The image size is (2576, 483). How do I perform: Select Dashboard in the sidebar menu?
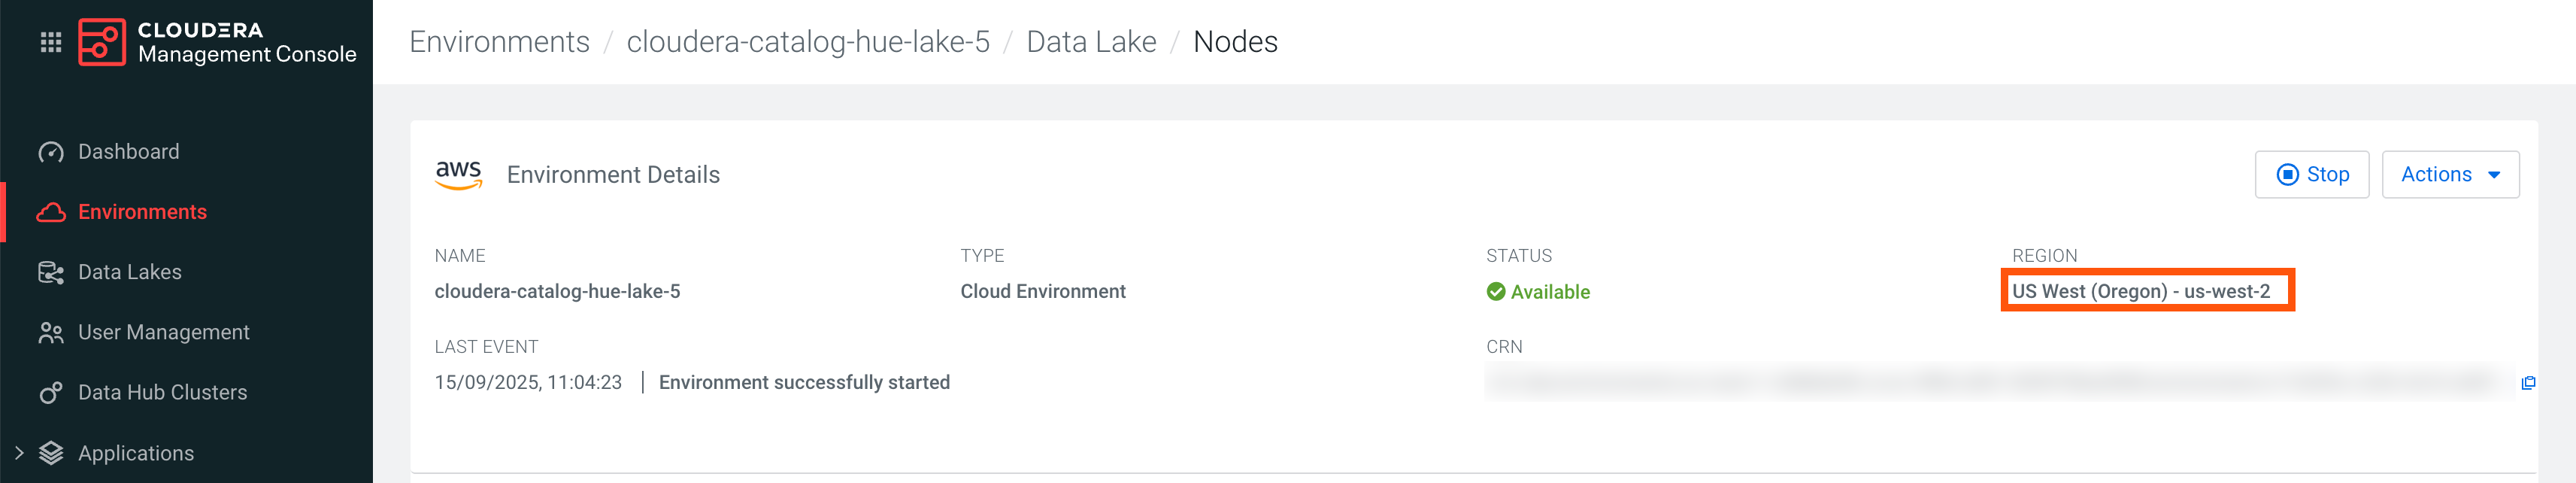(129, 152)
